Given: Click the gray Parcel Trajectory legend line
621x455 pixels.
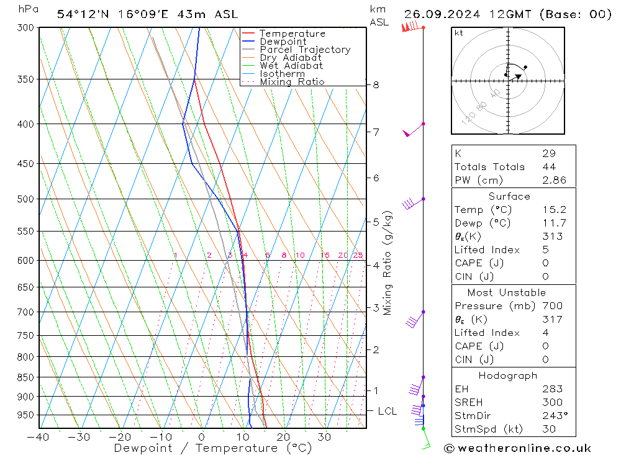Looking at the screenshot, I should point(248,50).
